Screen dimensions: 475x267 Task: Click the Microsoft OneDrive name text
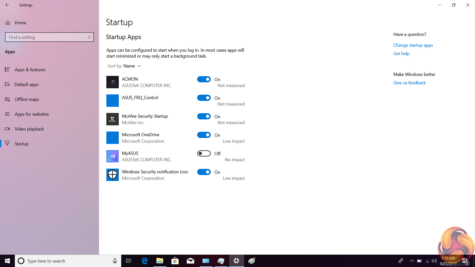140,135
